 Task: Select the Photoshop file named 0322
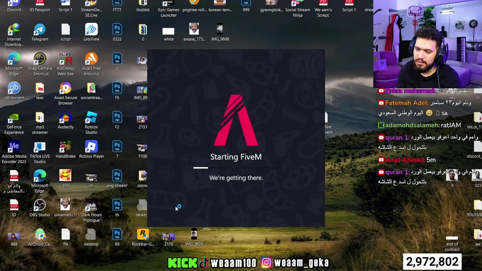click(117, 32)
